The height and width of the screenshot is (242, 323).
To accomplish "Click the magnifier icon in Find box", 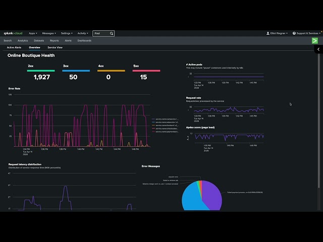I will [x=112, y=33].
